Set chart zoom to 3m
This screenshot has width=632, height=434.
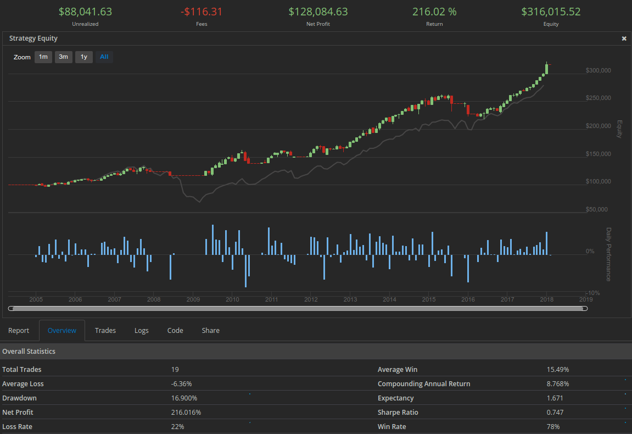[x=64, y=57]
